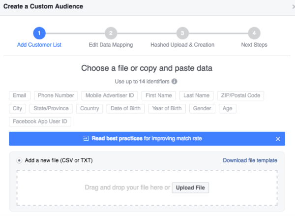Select Add a new file radio button

(x=19, y=160)
